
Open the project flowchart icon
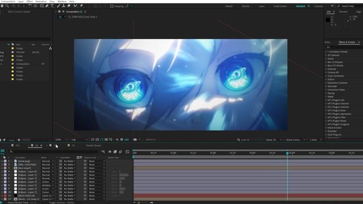50,48
